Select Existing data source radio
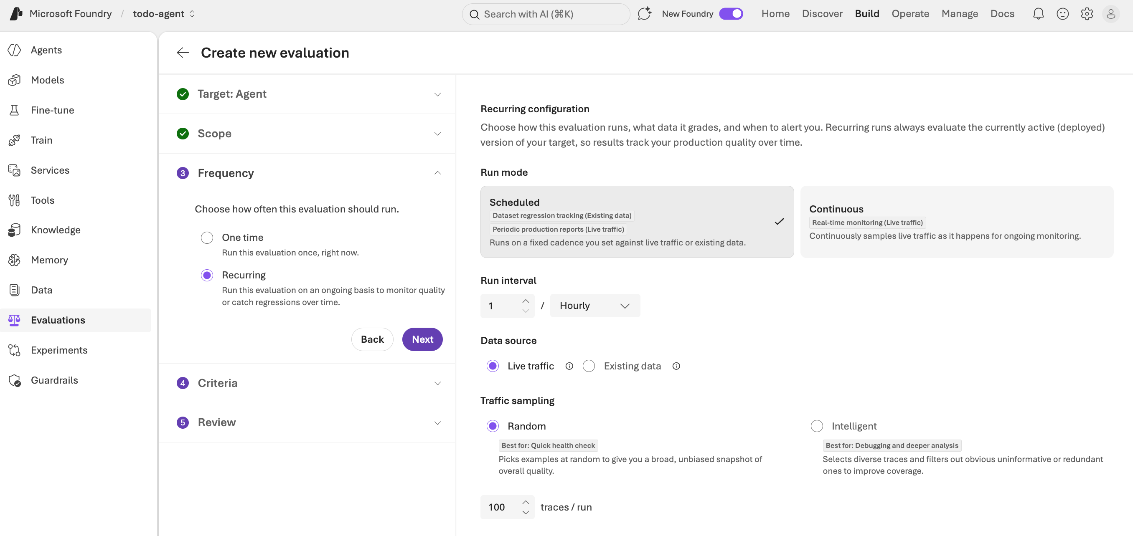 [x=589, y=366]
